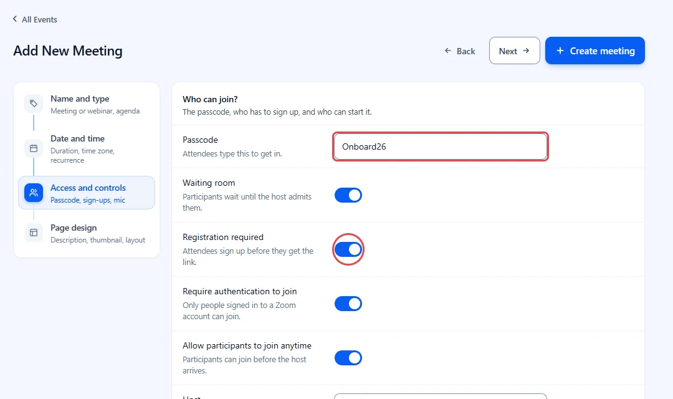Click the Next button
Image resolution: width=673 pixels, height=399 pixels.
[x=515, y=50]
